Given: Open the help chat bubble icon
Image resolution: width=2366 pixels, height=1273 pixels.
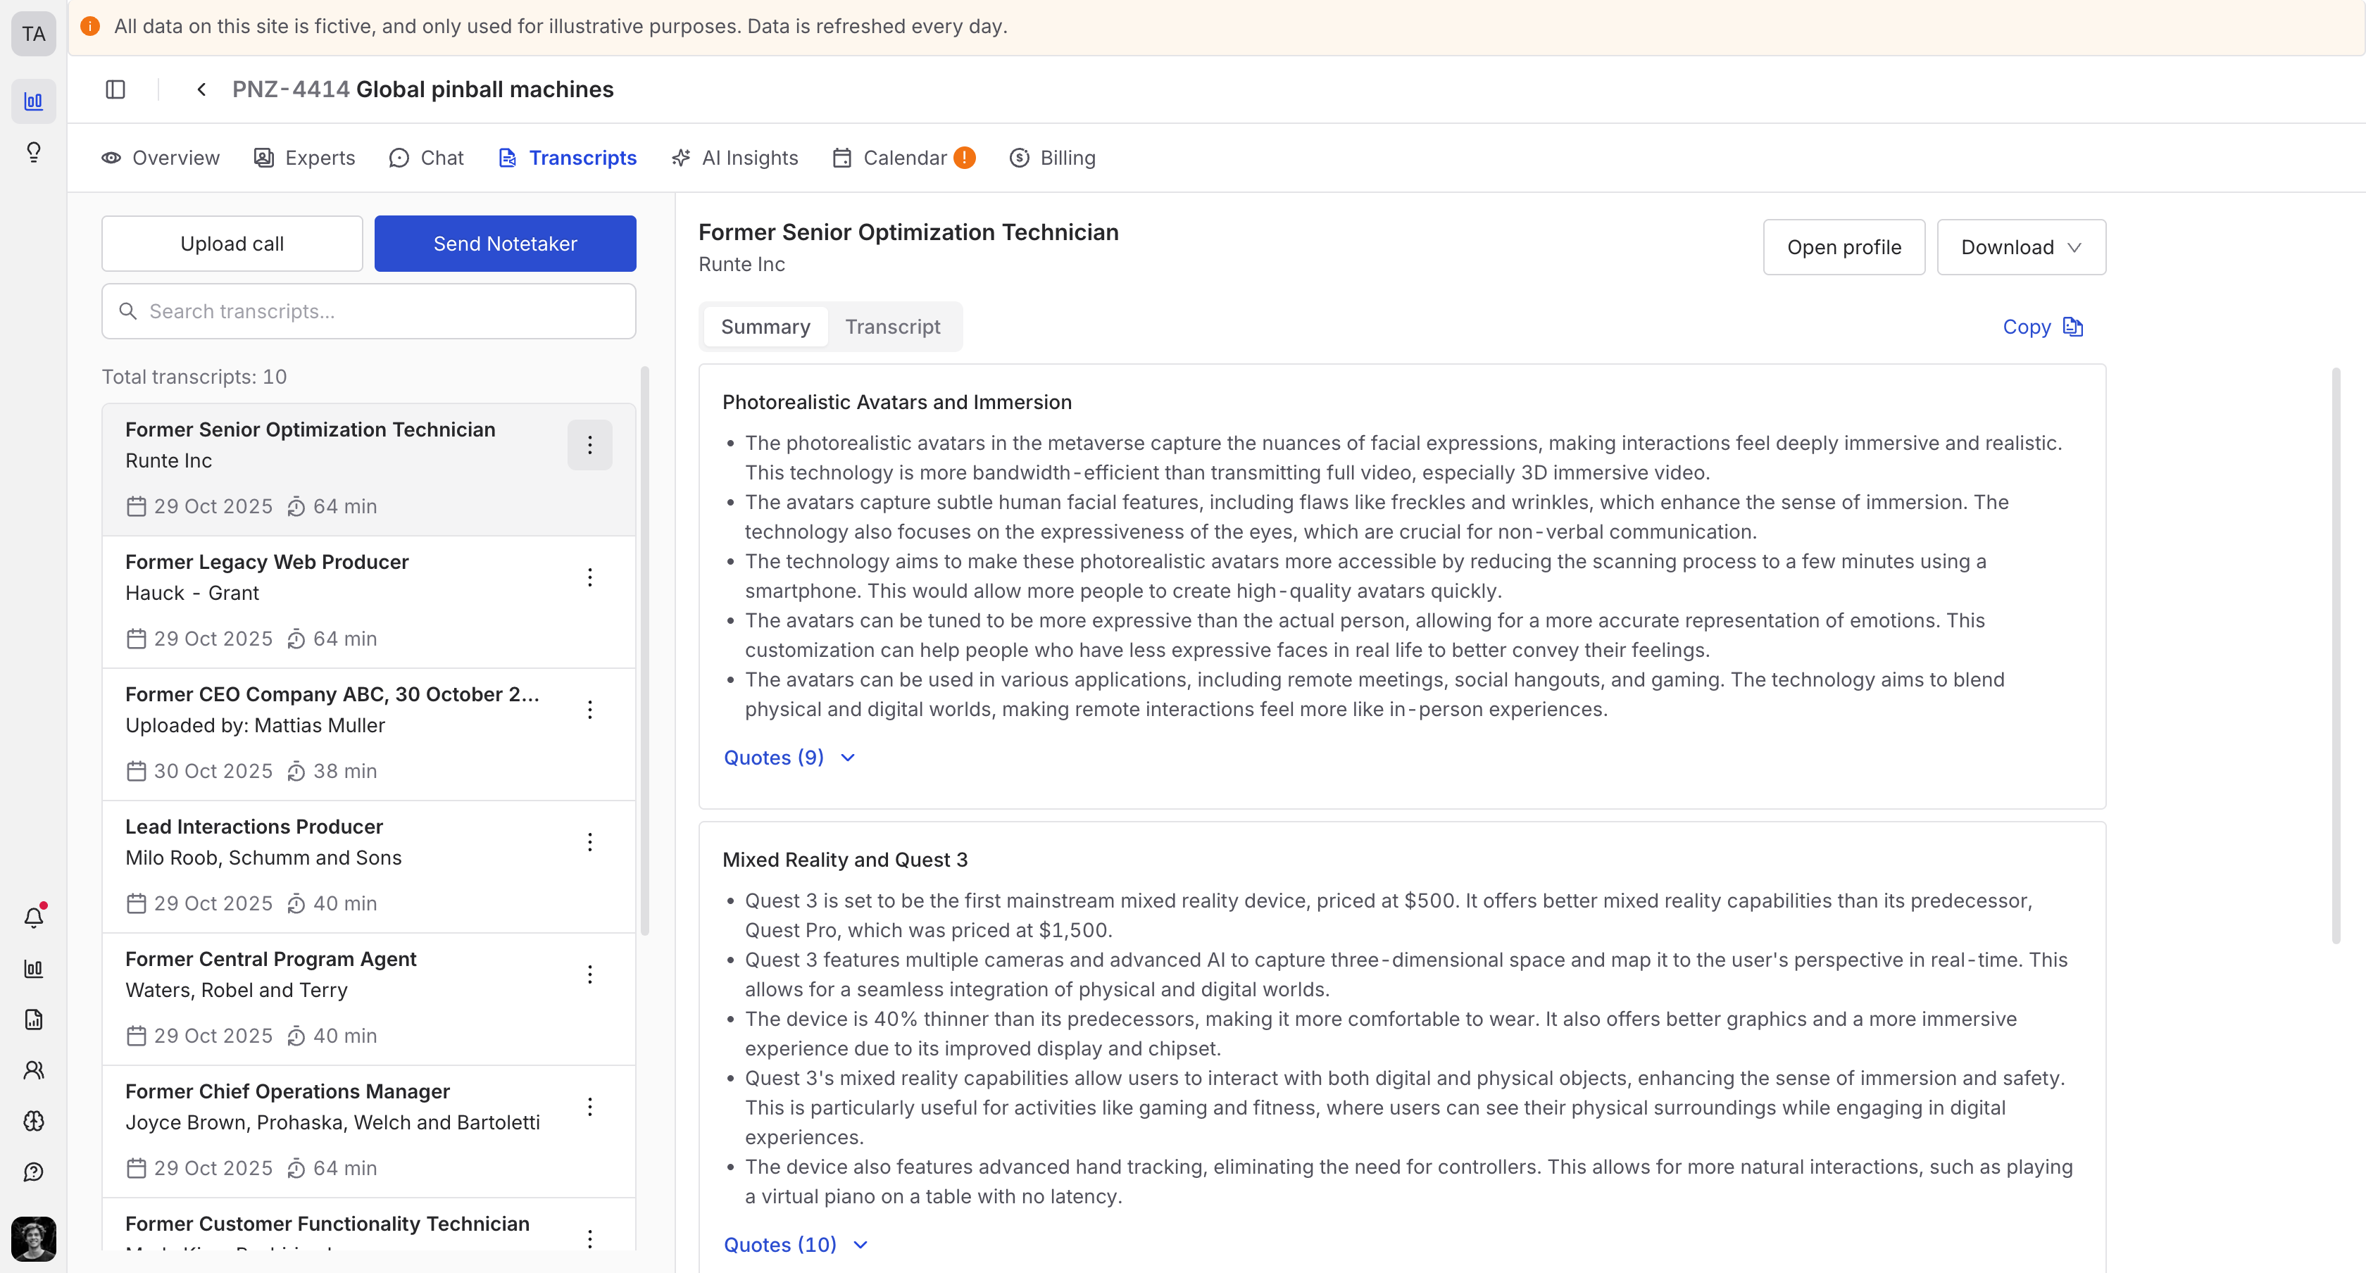Looking at the screenshot, I should (x=34, y=1172).
